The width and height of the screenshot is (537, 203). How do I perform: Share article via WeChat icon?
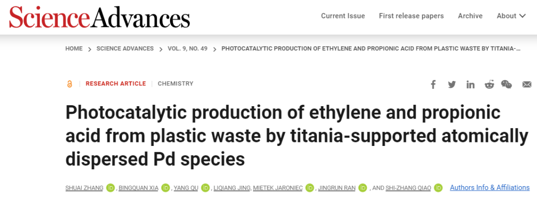coord(507,84)
